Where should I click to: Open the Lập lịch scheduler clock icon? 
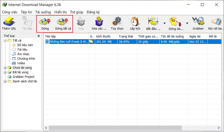pos(135,21)
